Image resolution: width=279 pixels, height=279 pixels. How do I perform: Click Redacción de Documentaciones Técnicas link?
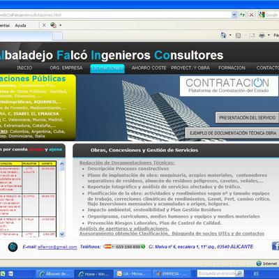(x=127, y=163)
